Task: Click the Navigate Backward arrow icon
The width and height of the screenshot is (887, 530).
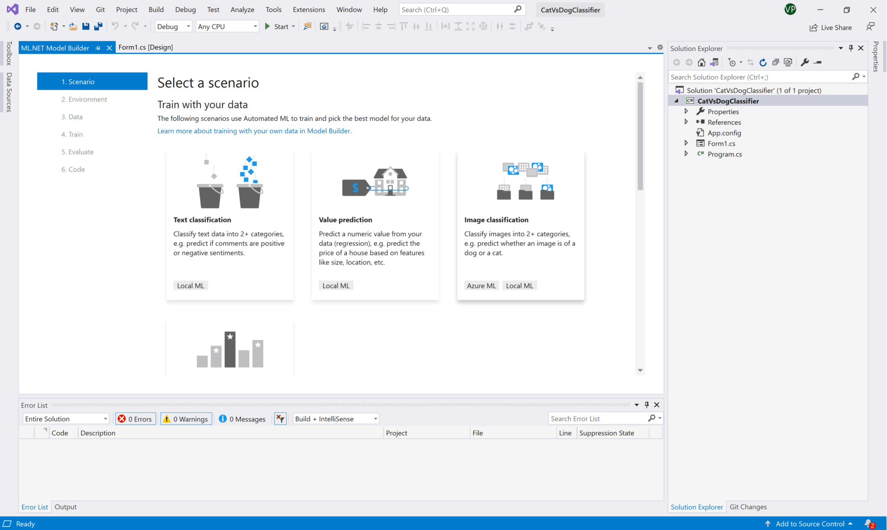Action: click(x=17, y=26)
